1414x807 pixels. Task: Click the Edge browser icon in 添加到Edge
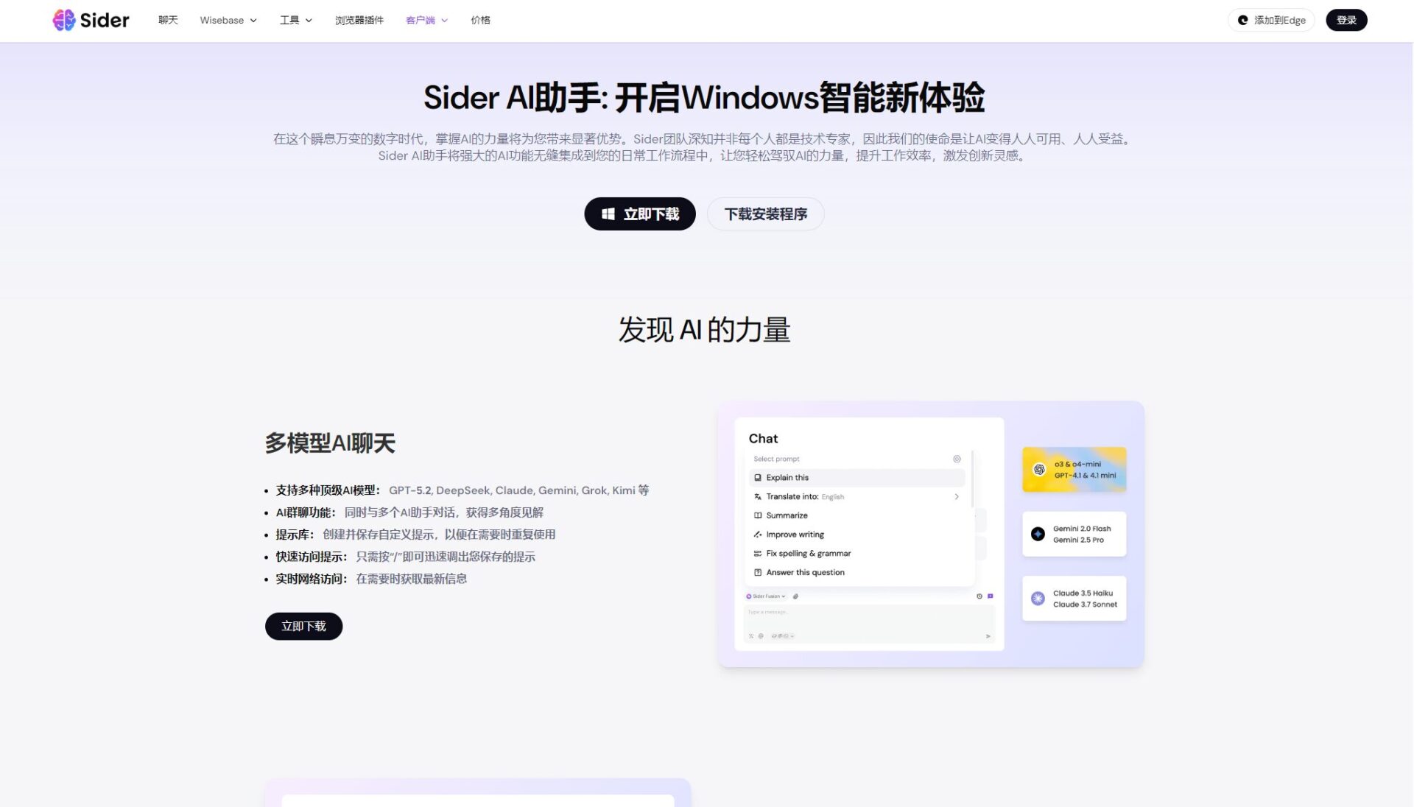click(x=1242, y=20)
